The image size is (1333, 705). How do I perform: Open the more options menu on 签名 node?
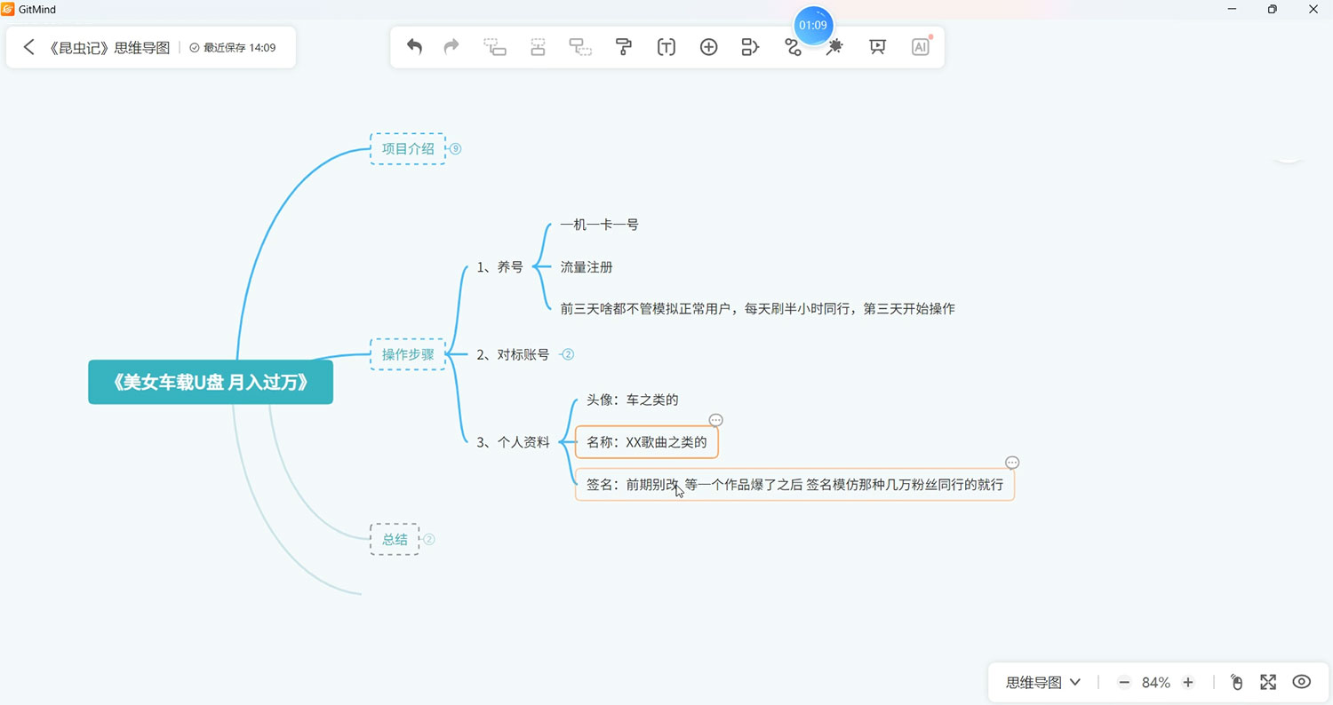point(1012,462)
